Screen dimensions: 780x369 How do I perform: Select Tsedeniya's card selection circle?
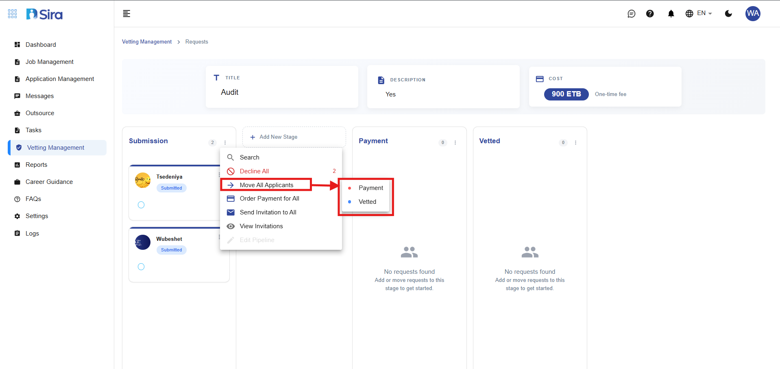pos(141,205)
